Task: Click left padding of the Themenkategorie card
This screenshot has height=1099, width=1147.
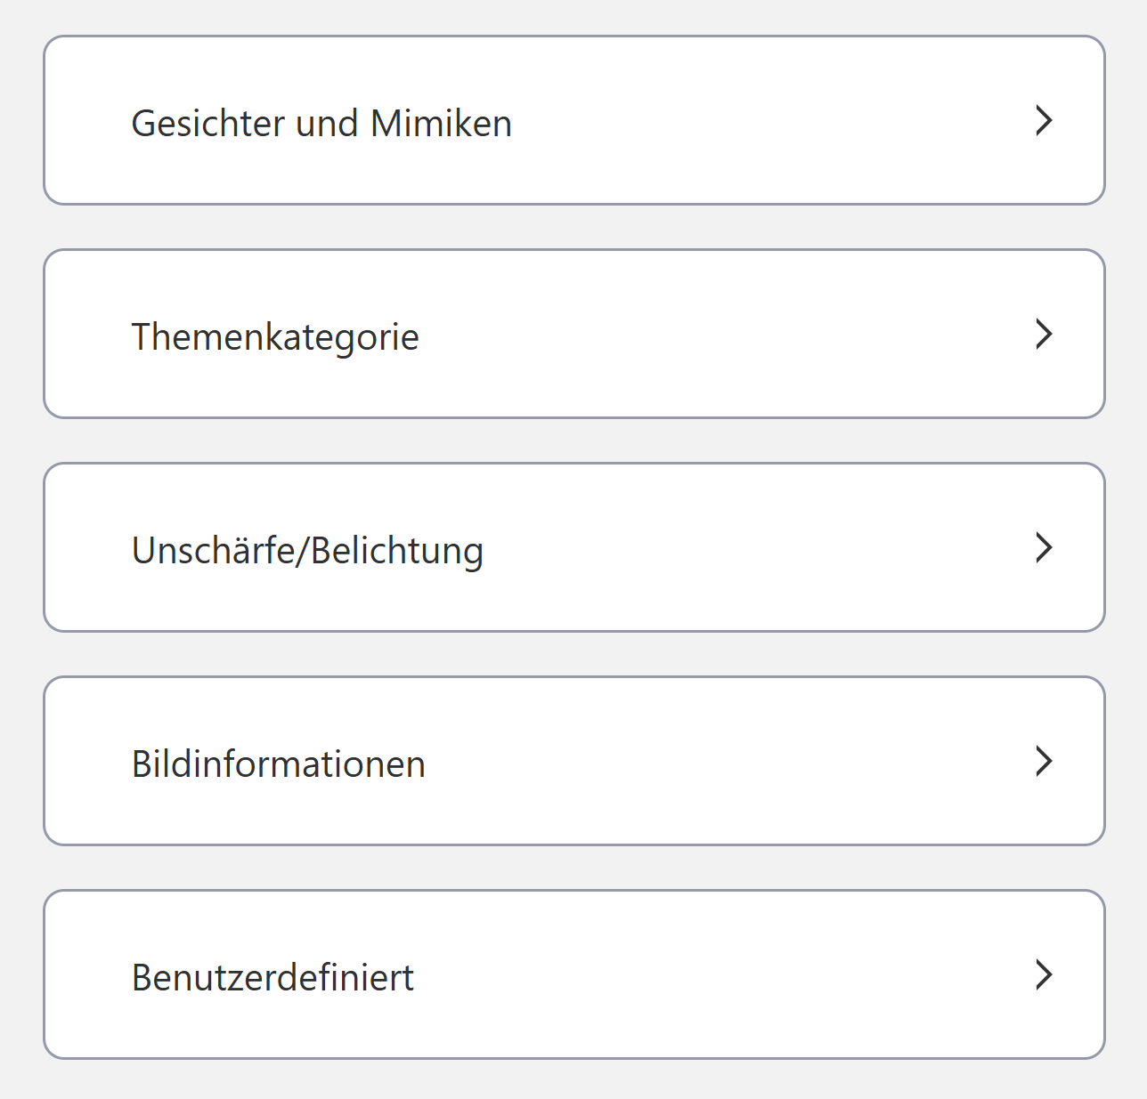Action: tap(87, 334)
